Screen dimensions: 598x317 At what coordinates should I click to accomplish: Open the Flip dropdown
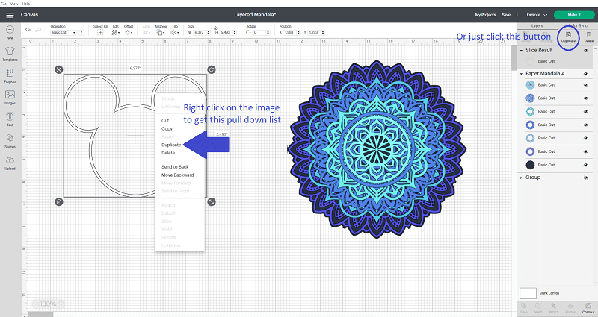tap(175, 32)
